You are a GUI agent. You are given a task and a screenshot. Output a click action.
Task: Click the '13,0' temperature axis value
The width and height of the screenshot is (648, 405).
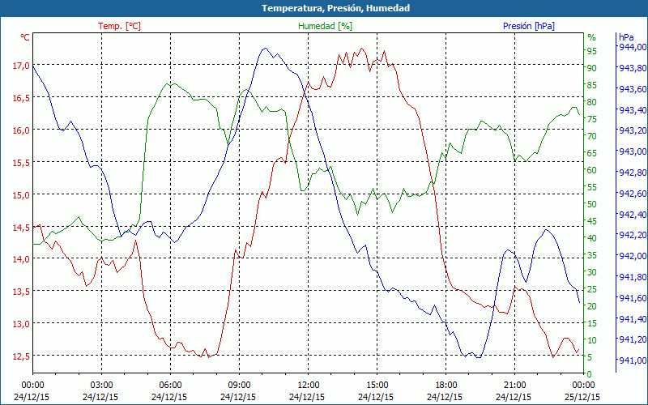click(x=21, y=323)
